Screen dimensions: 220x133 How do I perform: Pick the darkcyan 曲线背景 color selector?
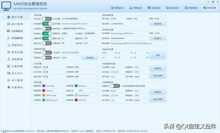(86, 86)
